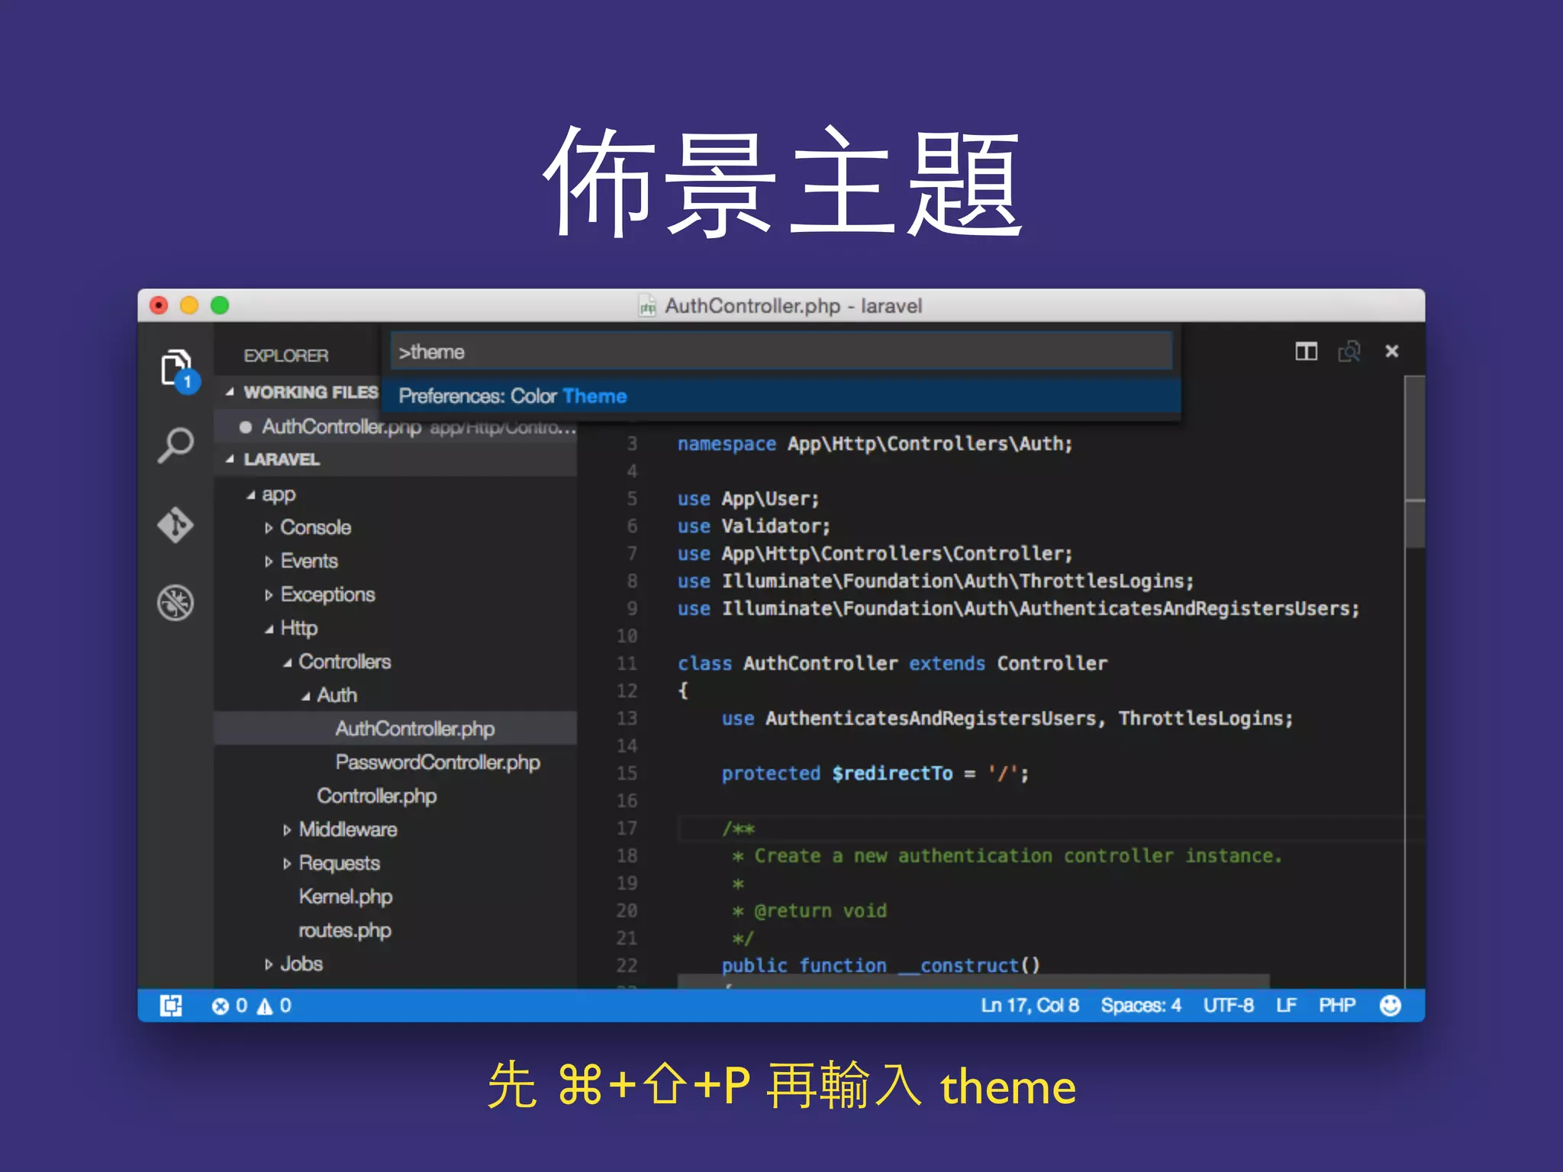Screen dimensions: 1563x1172
Task: Select Preferences: Color Theme command
Action: coord(781,396)
